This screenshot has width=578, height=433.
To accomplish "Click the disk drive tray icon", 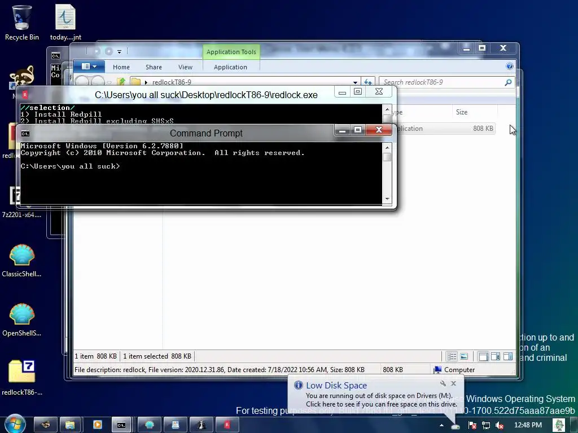I will (x=456, y=426).
